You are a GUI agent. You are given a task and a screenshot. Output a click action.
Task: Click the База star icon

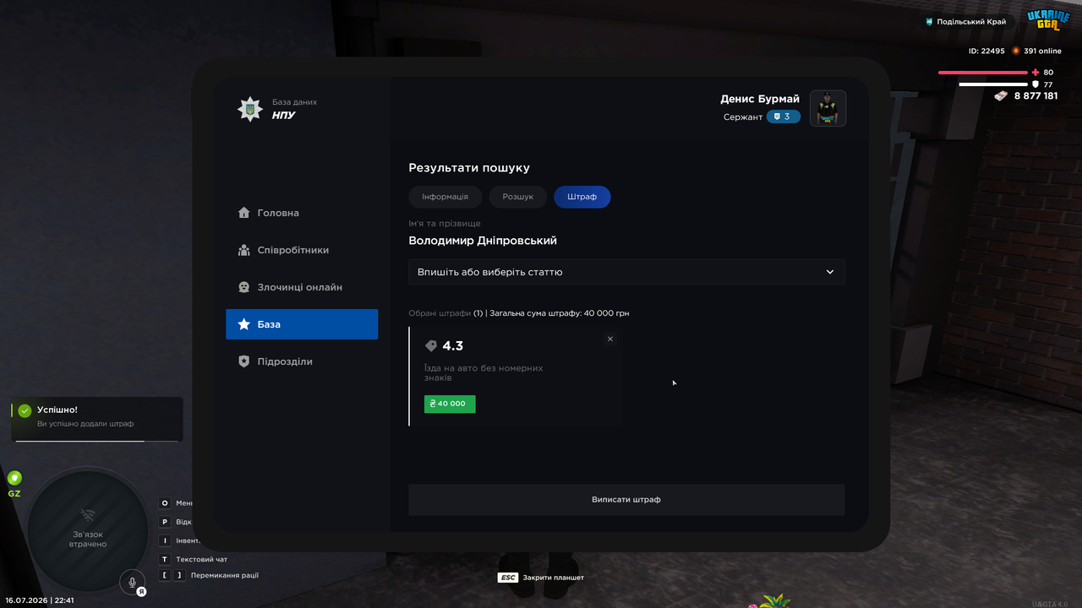(x=244, y=324)
